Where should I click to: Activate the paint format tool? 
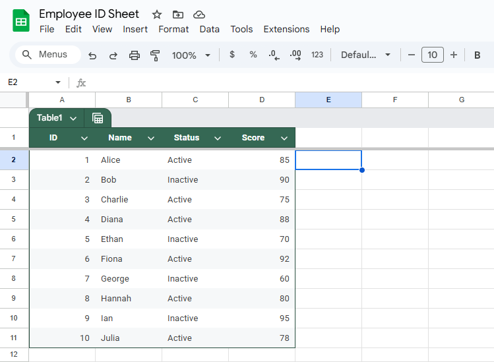point(155,55)
